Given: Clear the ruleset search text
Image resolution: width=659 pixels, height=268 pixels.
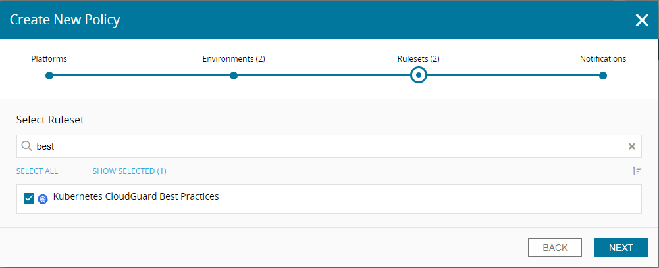Looking at the screenshot, I should tap(632, 146).
